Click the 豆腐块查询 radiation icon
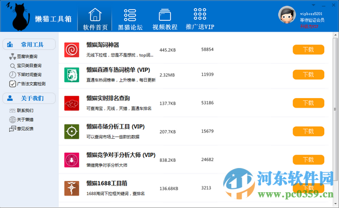Screen dimensions: 339x208 [12, 56]
